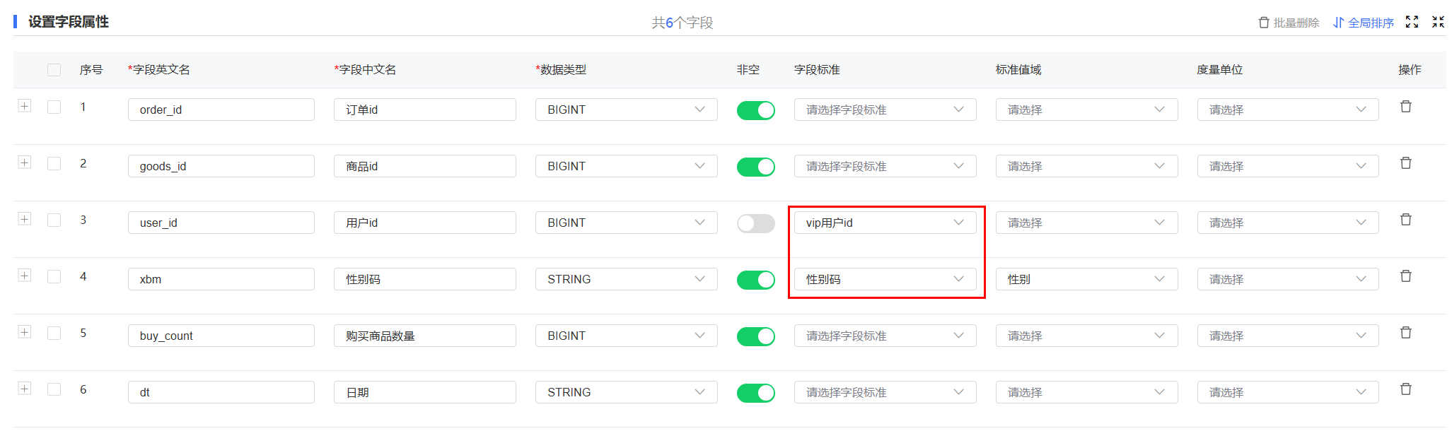This screenshot has height=443, width=1452.
Task: Check the select-all checkbox in table header
Action: pos(54,70)
